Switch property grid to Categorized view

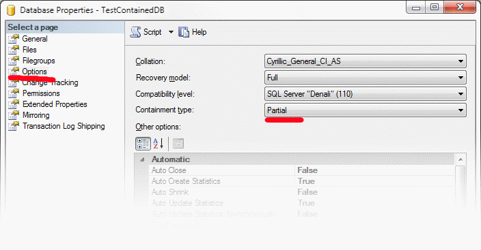click(143, 144)
